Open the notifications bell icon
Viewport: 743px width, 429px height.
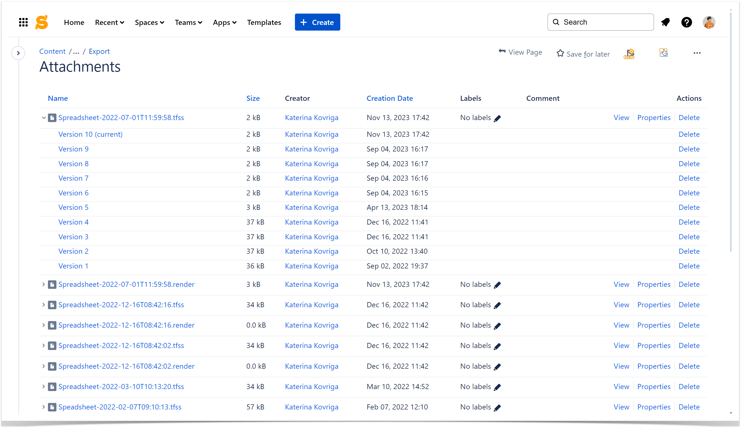[x=666, y=22]
